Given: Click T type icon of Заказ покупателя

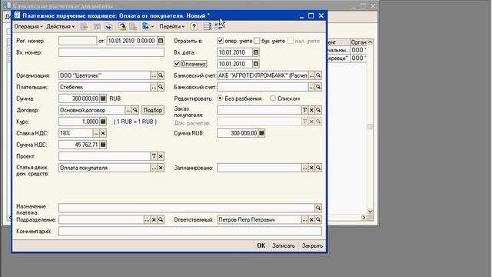Looking at the screenshot, I should [x=304, y=110].
